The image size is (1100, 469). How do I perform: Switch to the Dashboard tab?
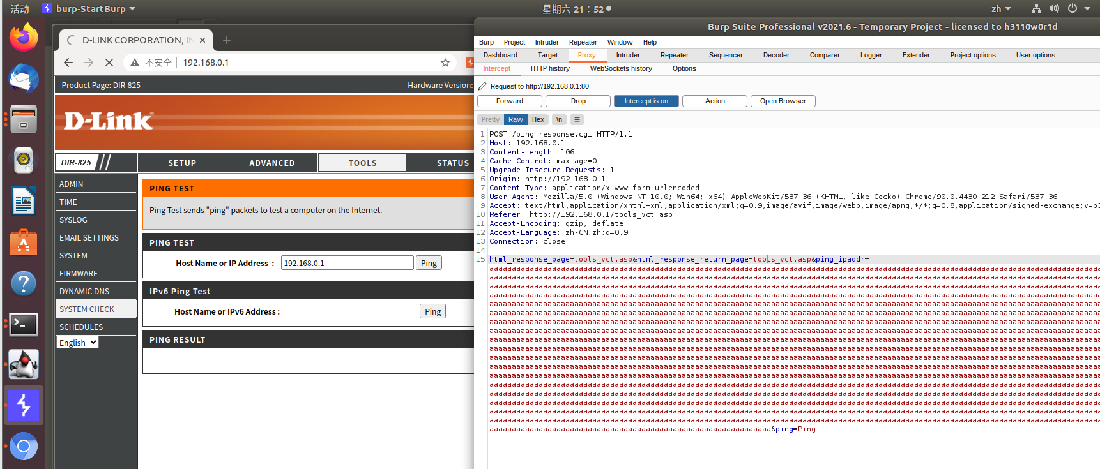(500, 55)
